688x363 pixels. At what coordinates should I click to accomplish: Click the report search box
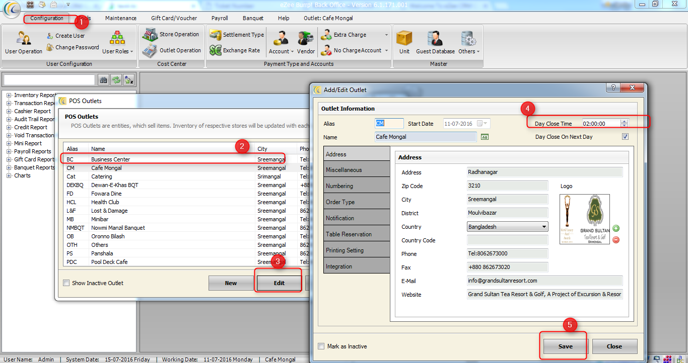49,80
